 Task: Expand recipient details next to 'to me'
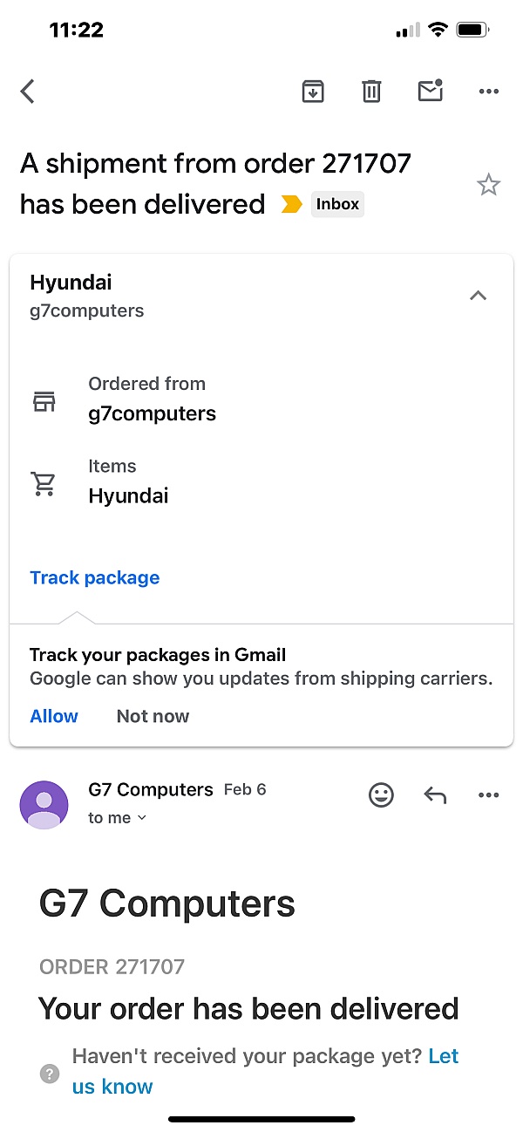pyautogui.click(x=142, y=818)
